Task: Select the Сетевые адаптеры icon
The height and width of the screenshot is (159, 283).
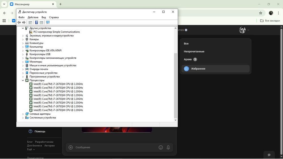Action: (27, 114)
